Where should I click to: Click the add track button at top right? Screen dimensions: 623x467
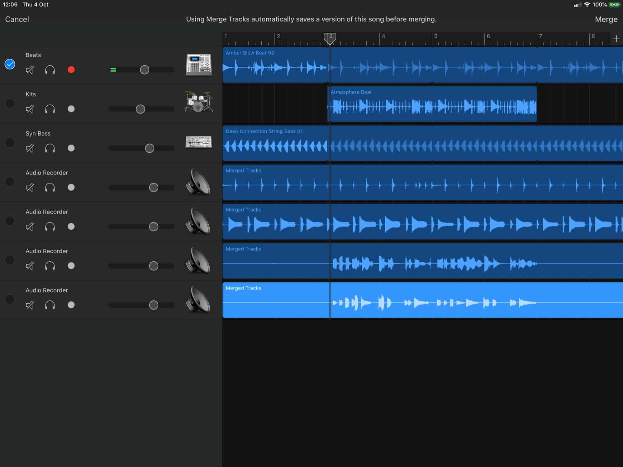pyautogui.click(x=617, y=38)
